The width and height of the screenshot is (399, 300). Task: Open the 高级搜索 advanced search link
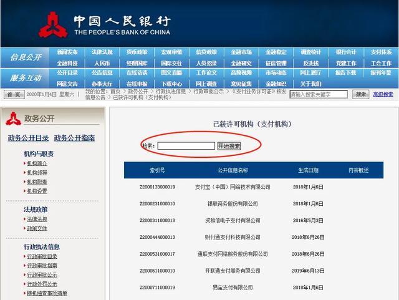(383, 94)
